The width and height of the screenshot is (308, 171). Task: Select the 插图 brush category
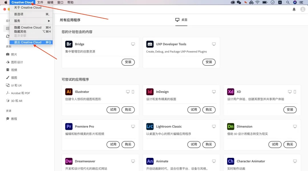11,77
